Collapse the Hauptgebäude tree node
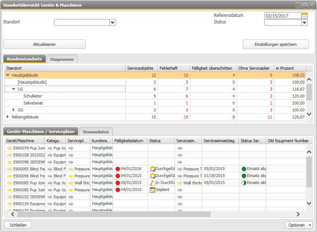 point(8,75)
